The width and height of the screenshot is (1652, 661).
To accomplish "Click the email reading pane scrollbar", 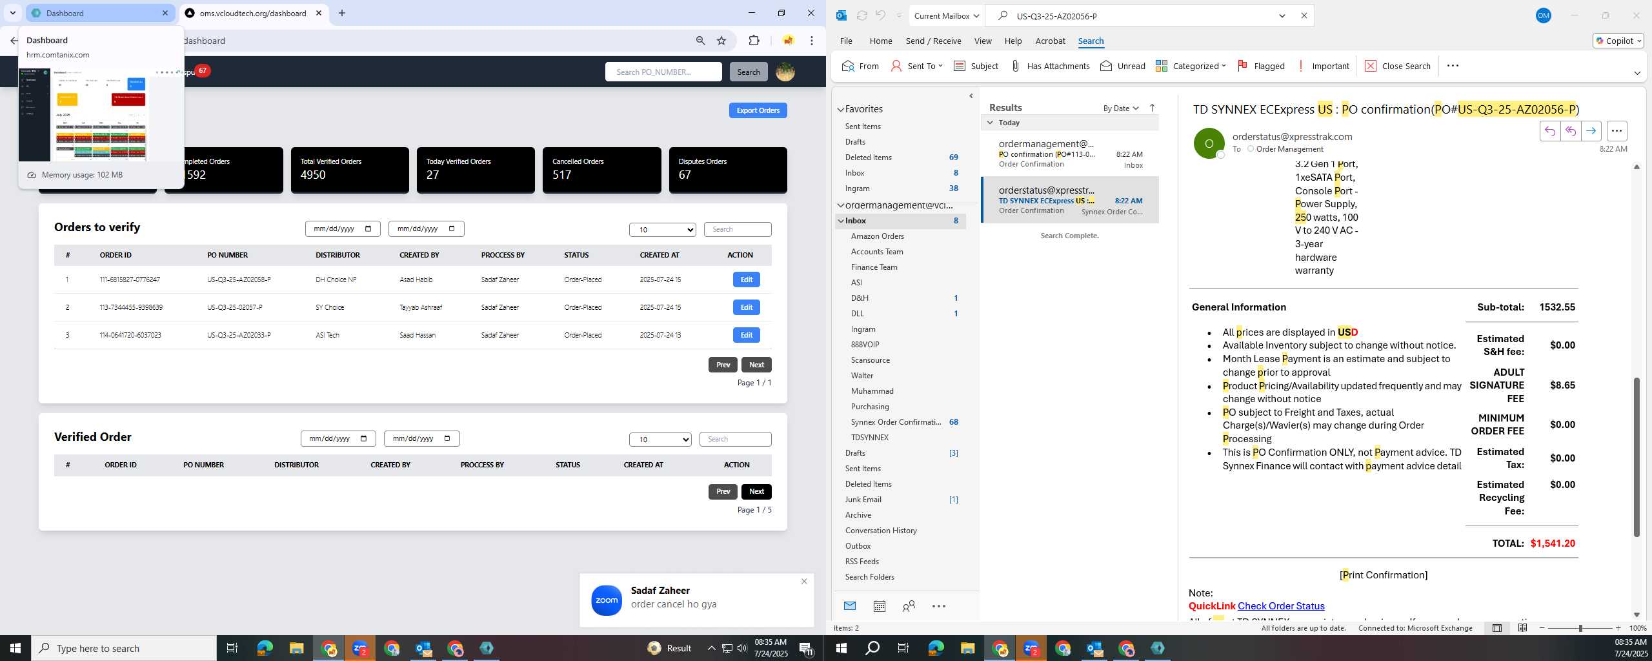I will (x=1637, y=457).
